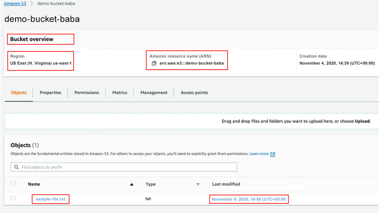The image size is (379, 213).
Task: Open the Properties tab
Action: tap(50, 93)
